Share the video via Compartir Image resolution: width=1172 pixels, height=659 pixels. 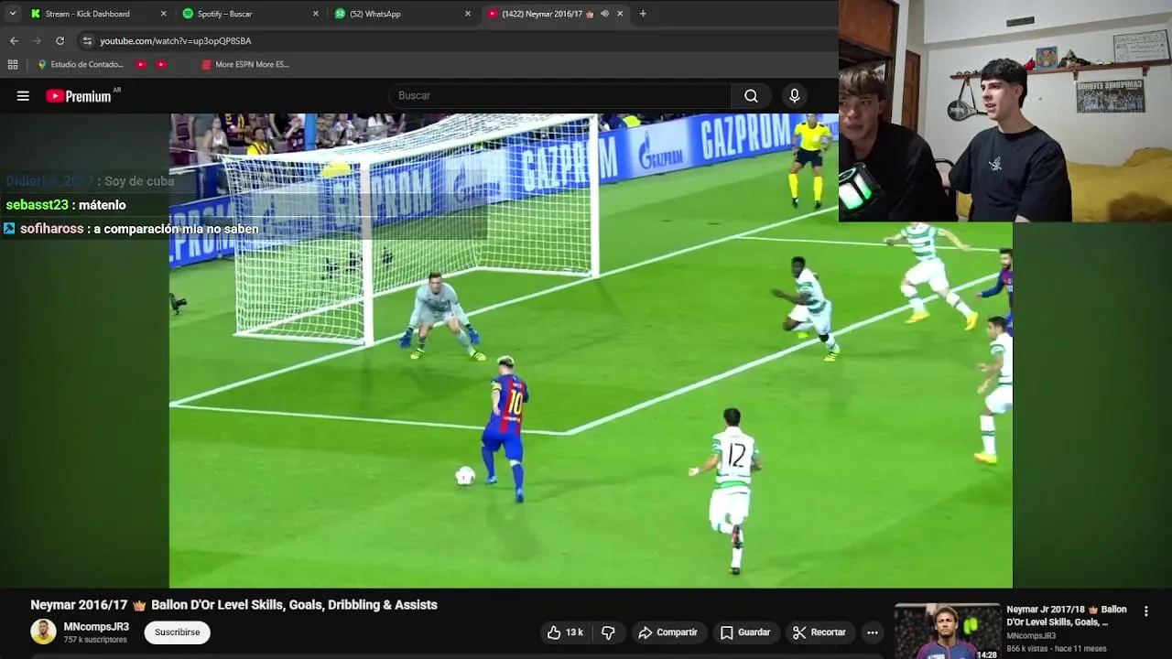pos(668,632)
